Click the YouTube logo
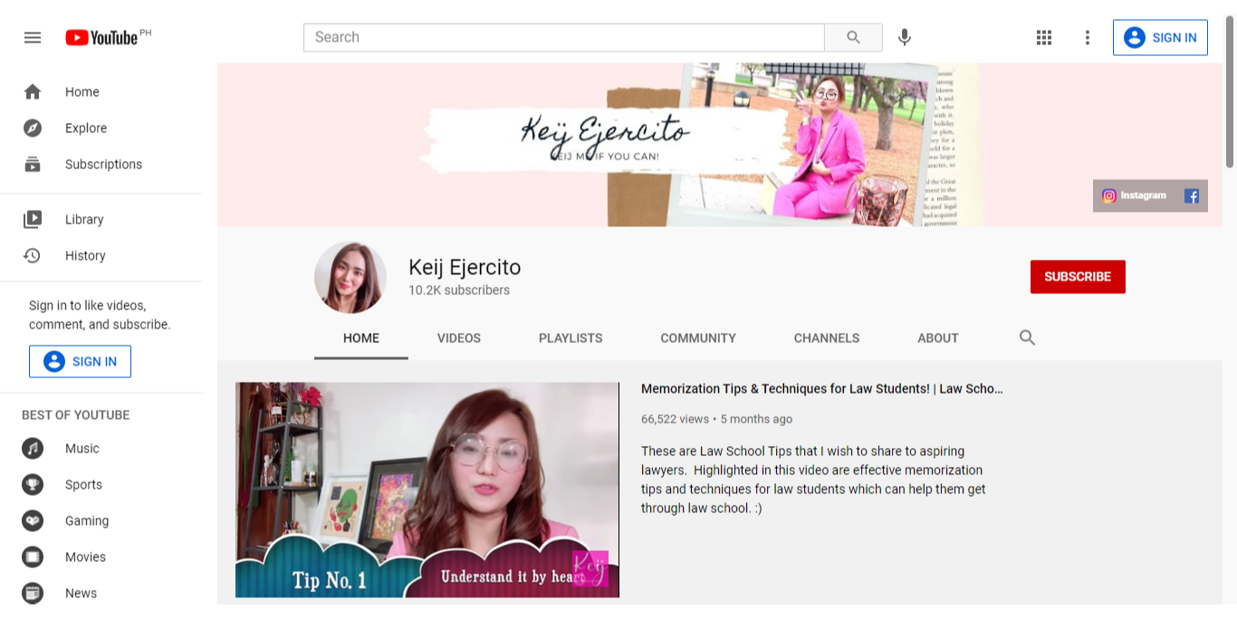 tap(101, 37)
